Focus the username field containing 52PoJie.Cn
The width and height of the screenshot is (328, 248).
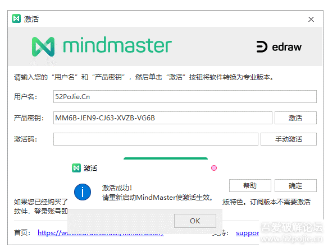point(185,97)
